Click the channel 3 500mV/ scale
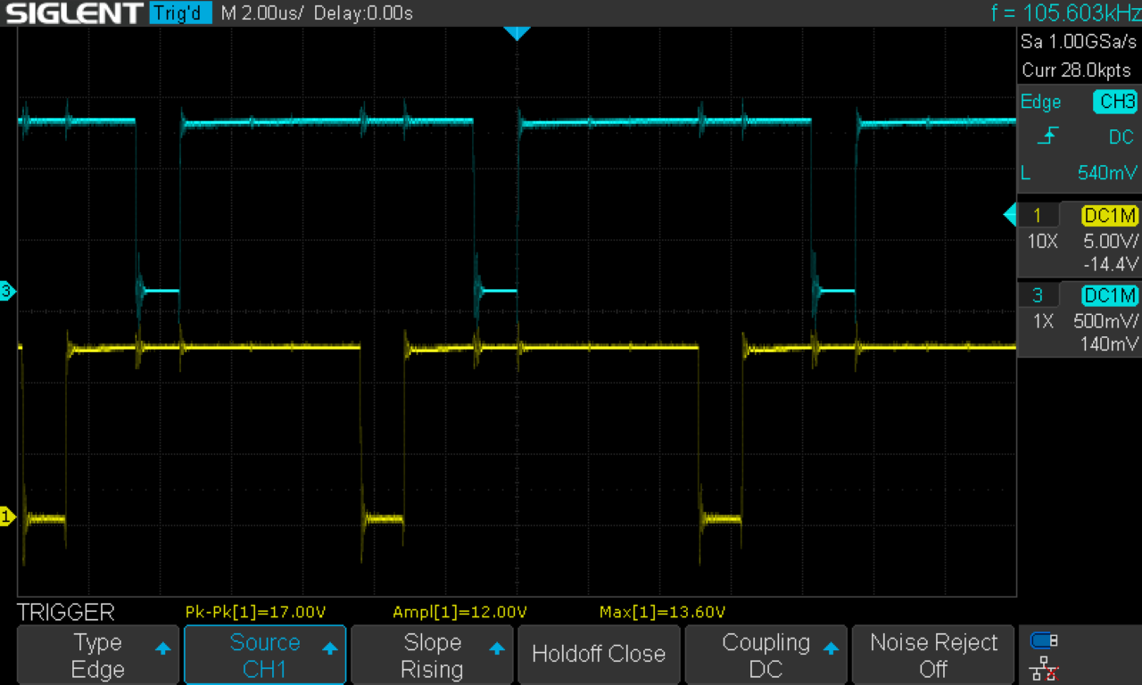This screenshot has width=1142, height=685. point(1106,321)
